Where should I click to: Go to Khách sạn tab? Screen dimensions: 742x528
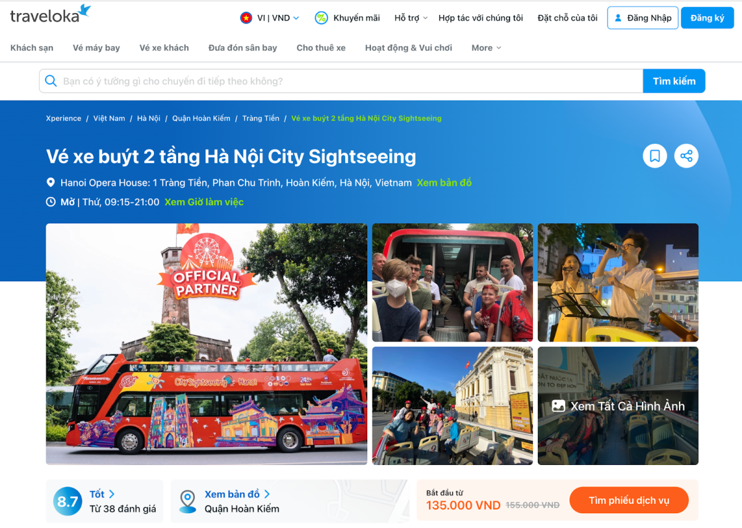pyautogui.click(x=32, y=48)
